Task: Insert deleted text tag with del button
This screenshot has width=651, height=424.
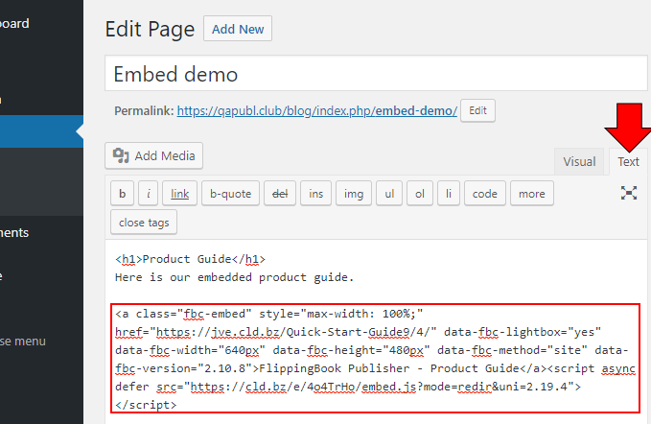Action: click(x=280, y=194)
